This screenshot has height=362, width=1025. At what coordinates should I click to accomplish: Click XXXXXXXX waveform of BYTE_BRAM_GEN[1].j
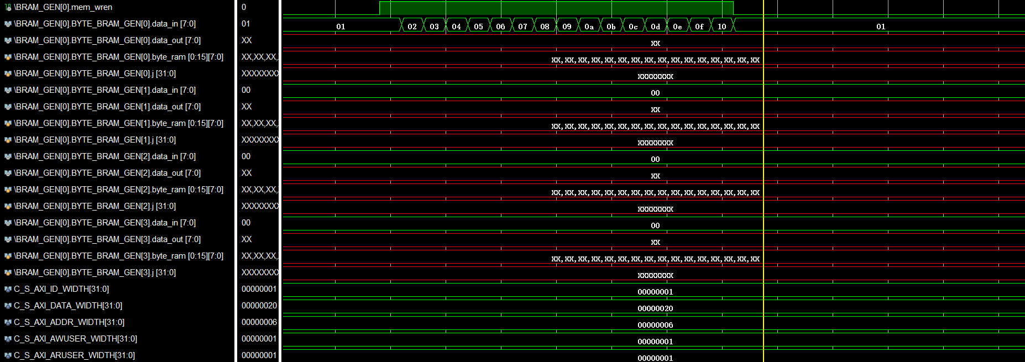[x=655, y=142]
